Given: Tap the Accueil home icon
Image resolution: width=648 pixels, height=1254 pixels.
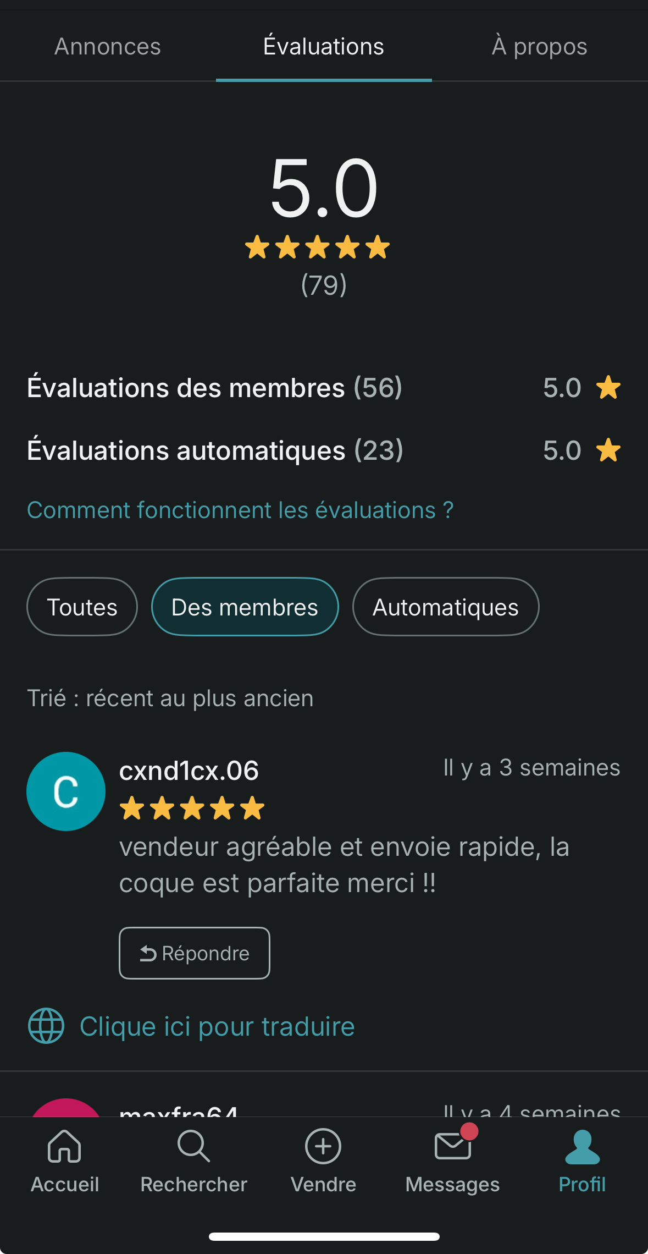Looking at the screenshot, I should pyautogui.click(x=64, y=1147).
